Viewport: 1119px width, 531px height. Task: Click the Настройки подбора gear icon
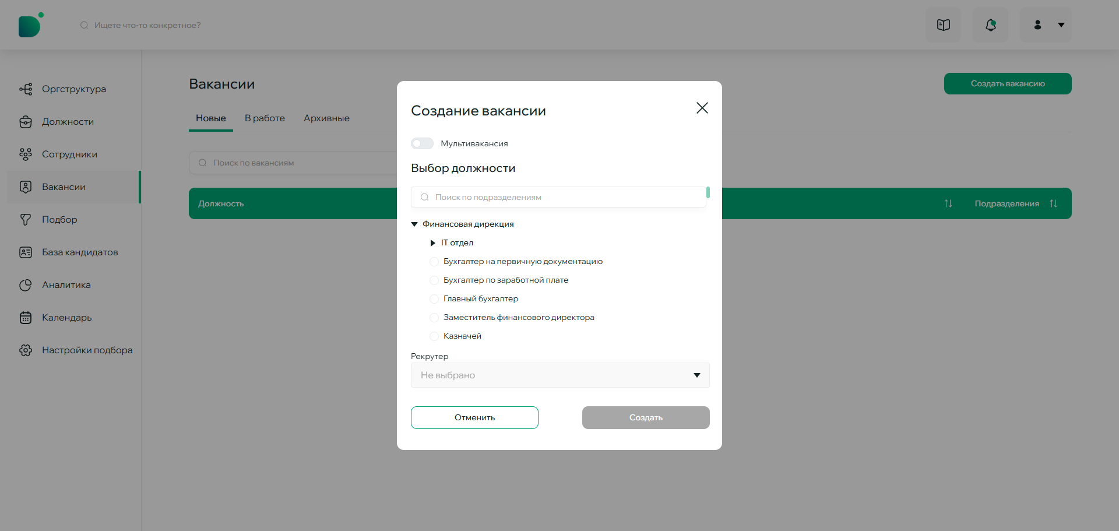point(26,350)
